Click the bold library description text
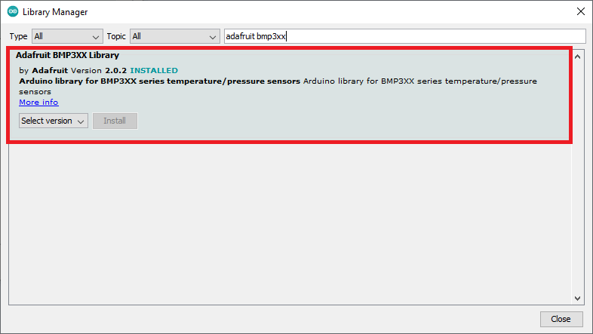 coord(159,81)
